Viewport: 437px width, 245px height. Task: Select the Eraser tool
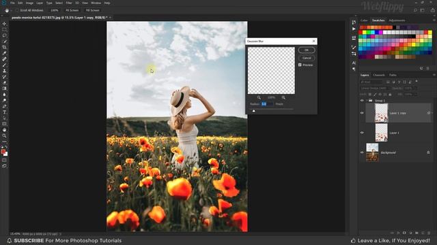(x=5, y=82)
